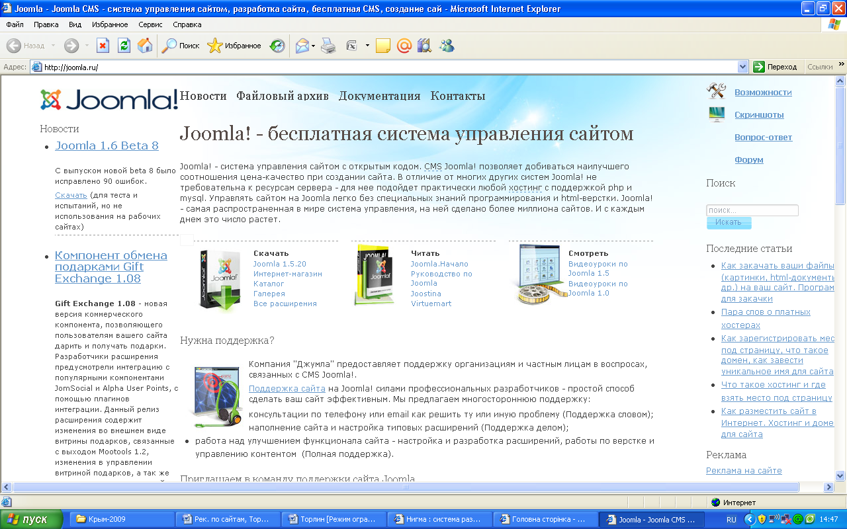The image size is (847, 529).
Task: Open the Справка menu
Action: pyautogui.click(x=187, y=24)
